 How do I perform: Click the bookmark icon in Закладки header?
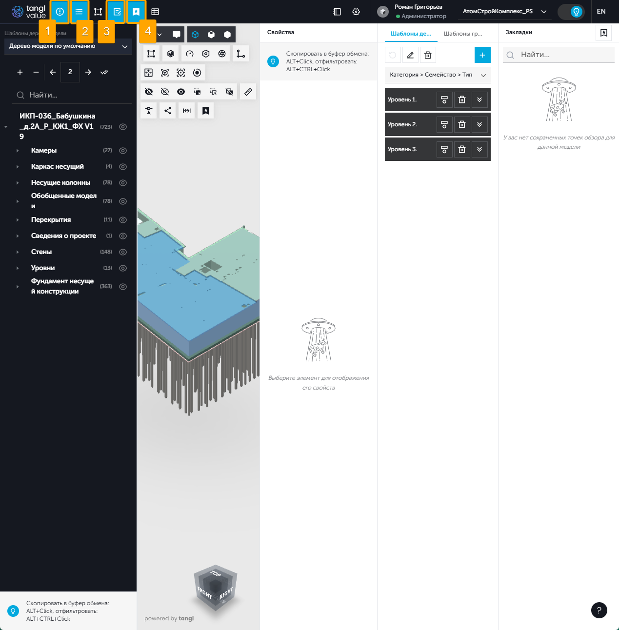603,33
